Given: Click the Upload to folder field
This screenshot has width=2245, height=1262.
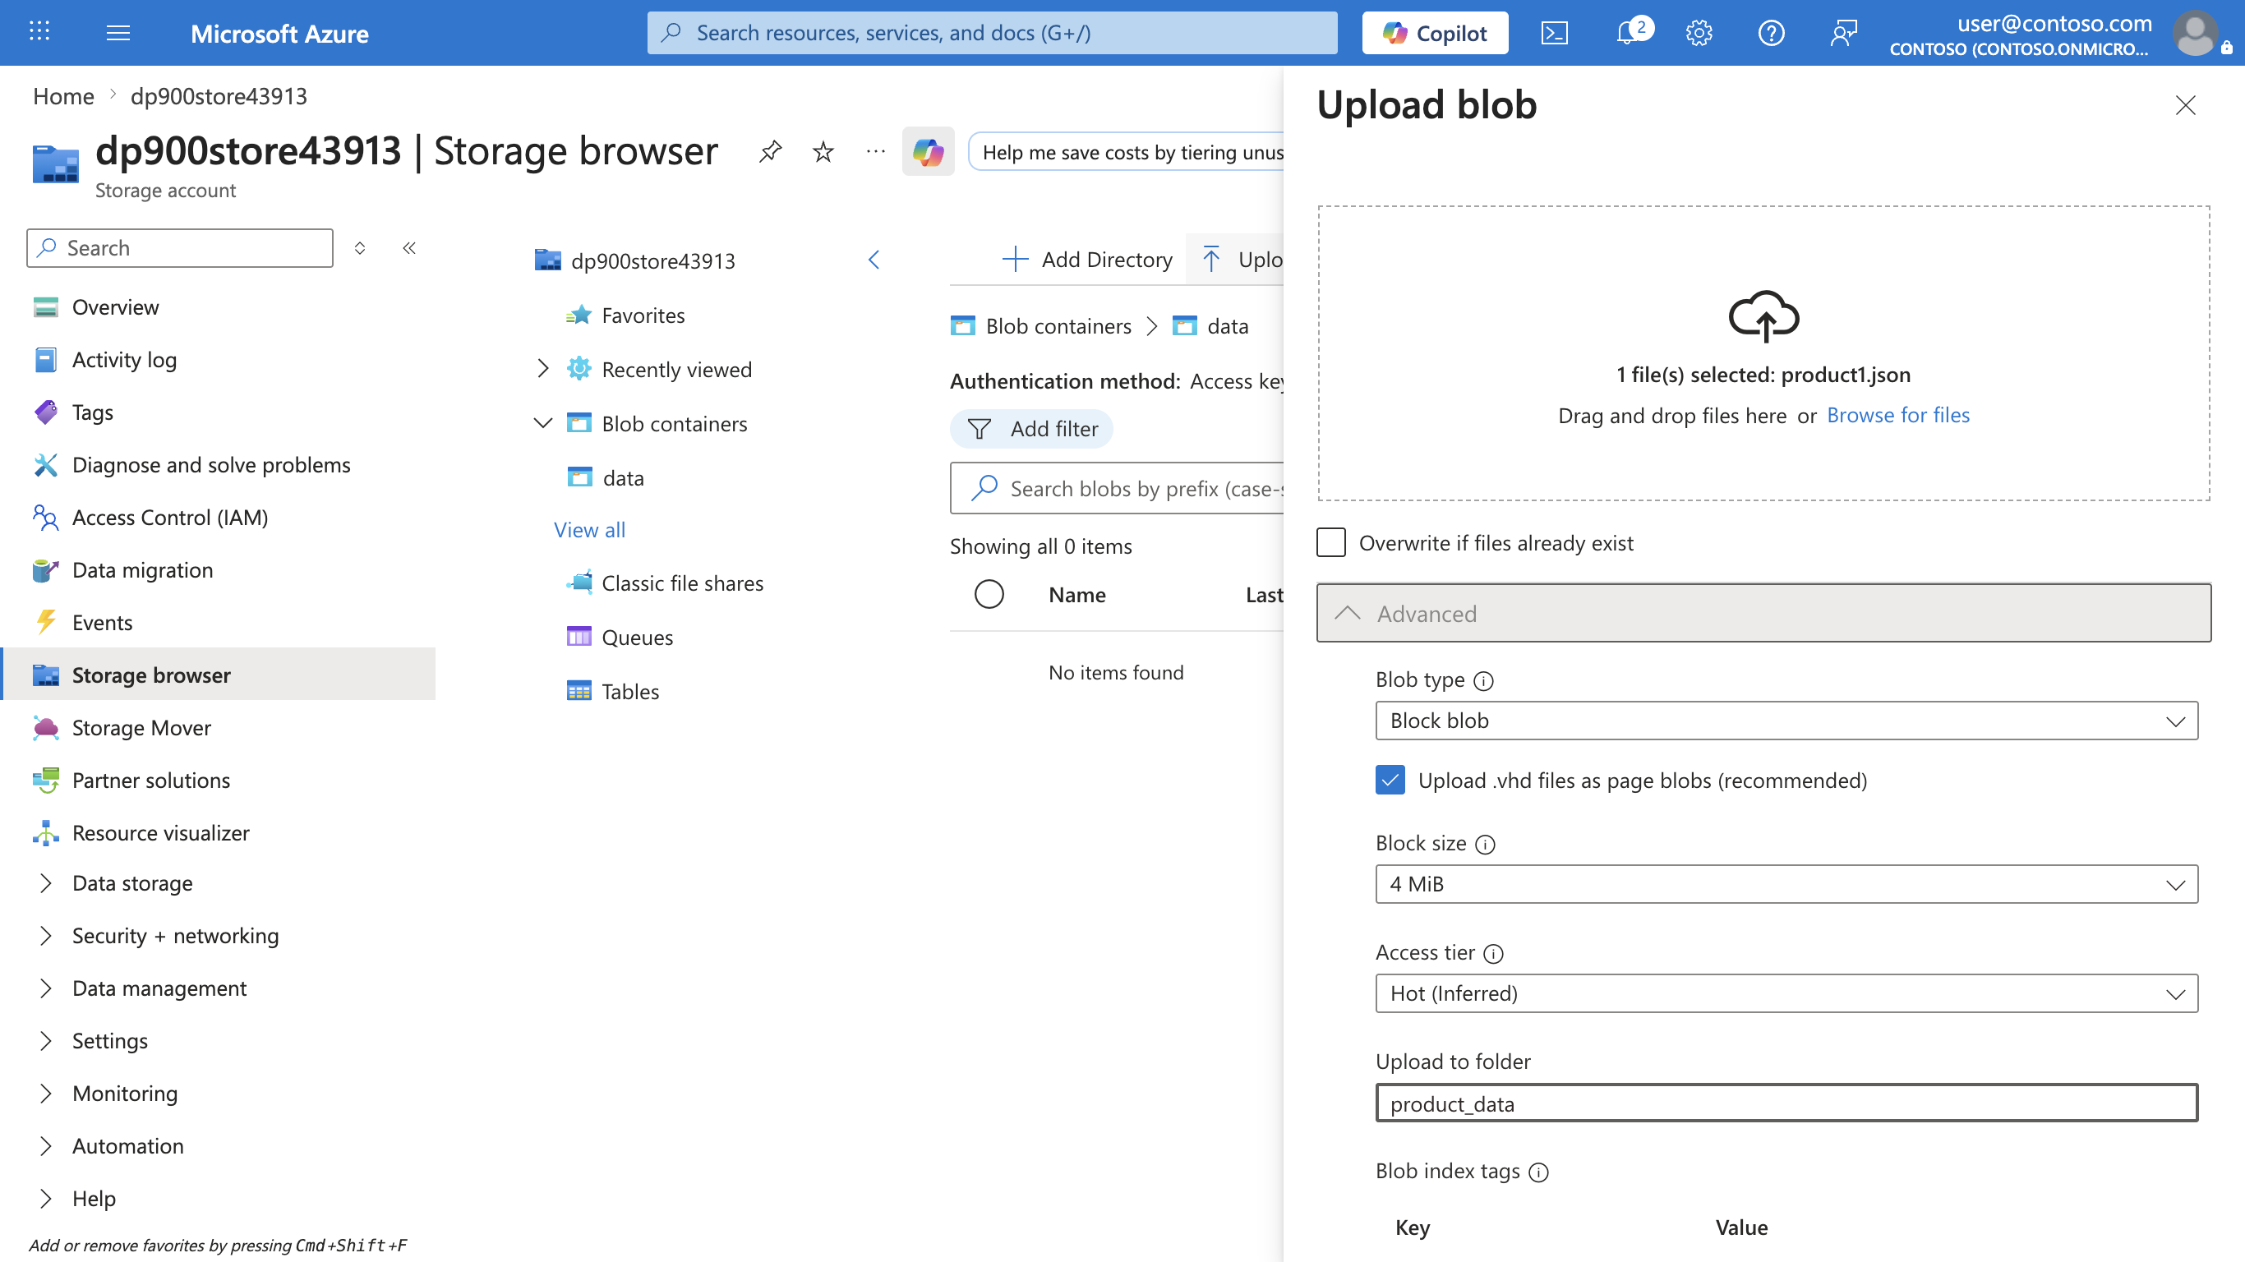Looking at the screenshot, I should tap(1786, 1103).
